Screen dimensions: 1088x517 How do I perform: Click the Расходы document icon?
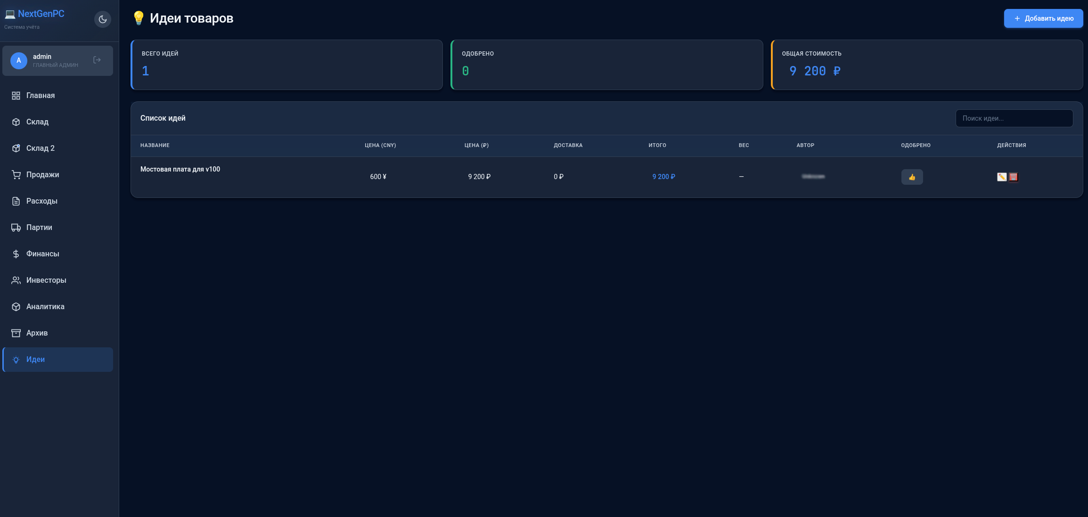pos(16,201)
